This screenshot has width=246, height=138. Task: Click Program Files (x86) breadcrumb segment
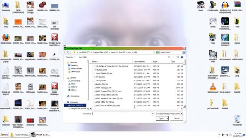click(100, 53)
